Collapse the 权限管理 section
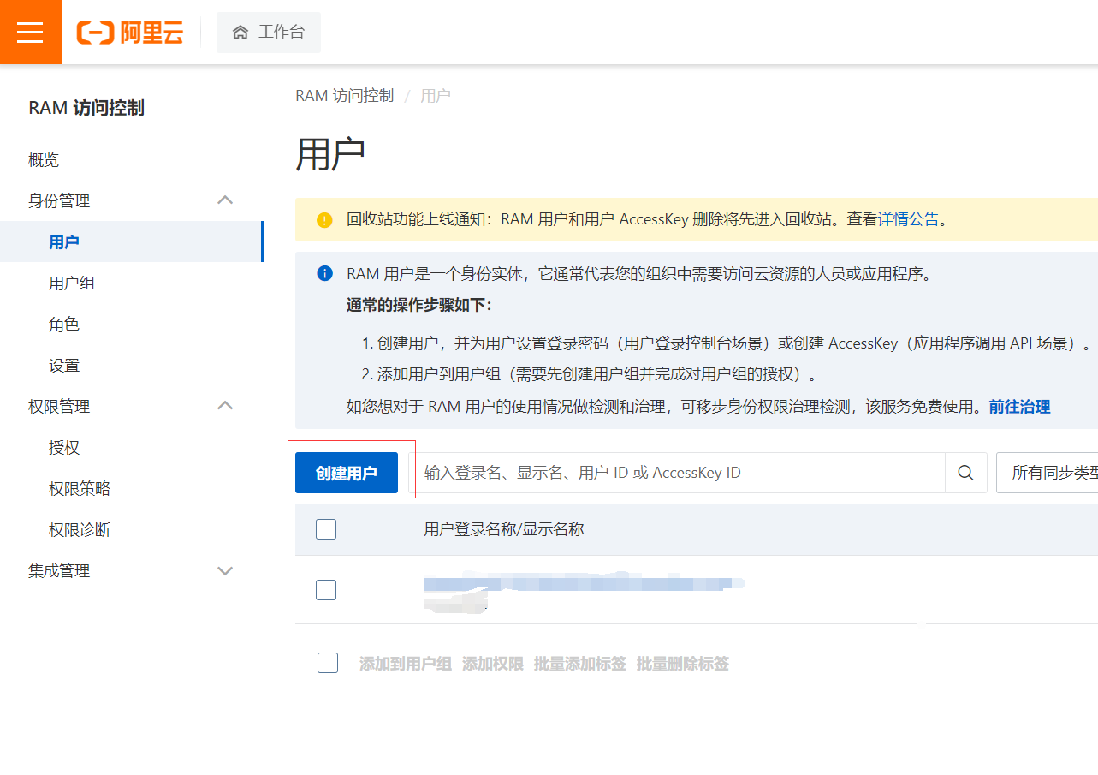The width and height of the screenshot is (1098, 775). (225, 406)
